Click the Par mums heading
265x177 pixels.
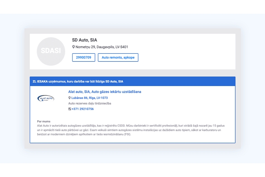coord(43,121)
